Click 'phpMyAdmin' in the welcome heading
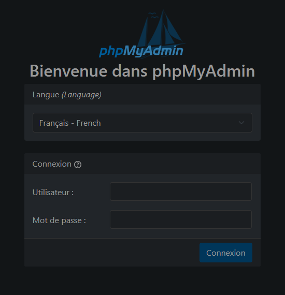The width and height of the screenshot is (285, 295). (204, 71)
